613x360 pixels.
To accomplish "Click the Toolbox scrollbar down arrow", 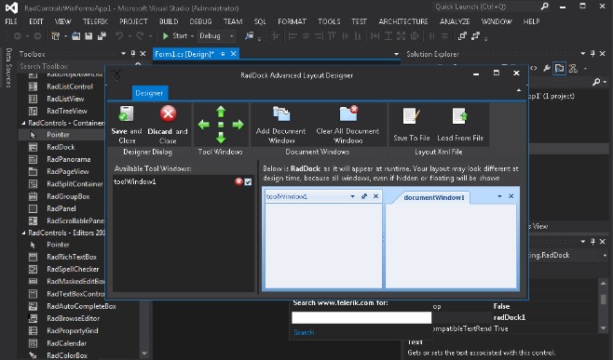I will coord(144,353).
